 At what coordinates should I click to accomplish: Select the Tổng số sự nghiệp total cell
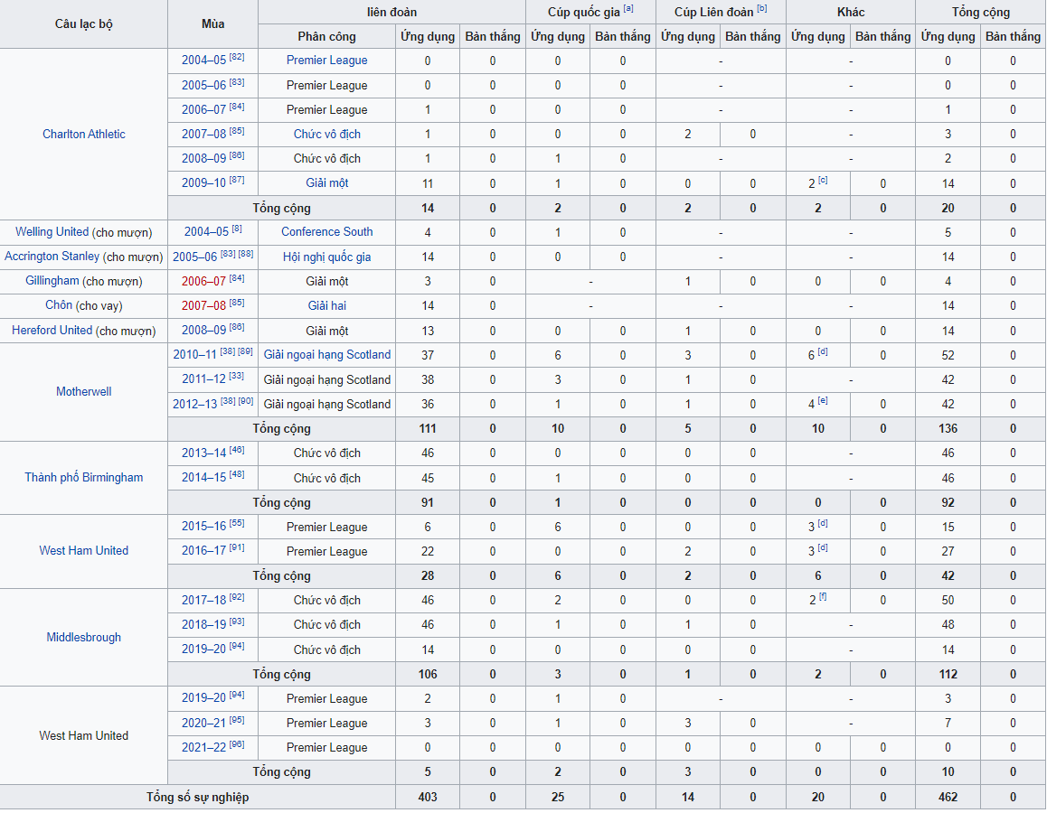click(197, 798)
